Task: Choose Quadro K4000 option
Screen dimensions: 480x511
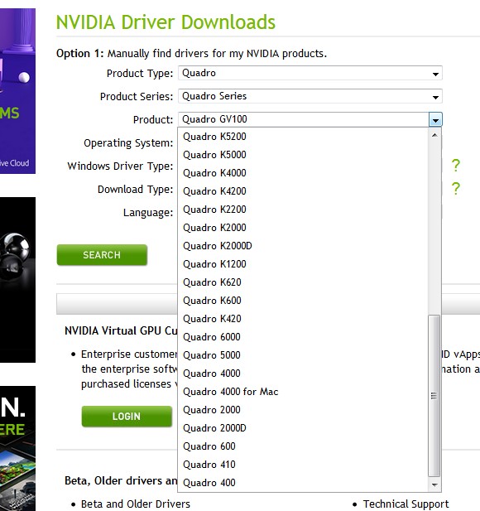Action: [x=303, y=173]
